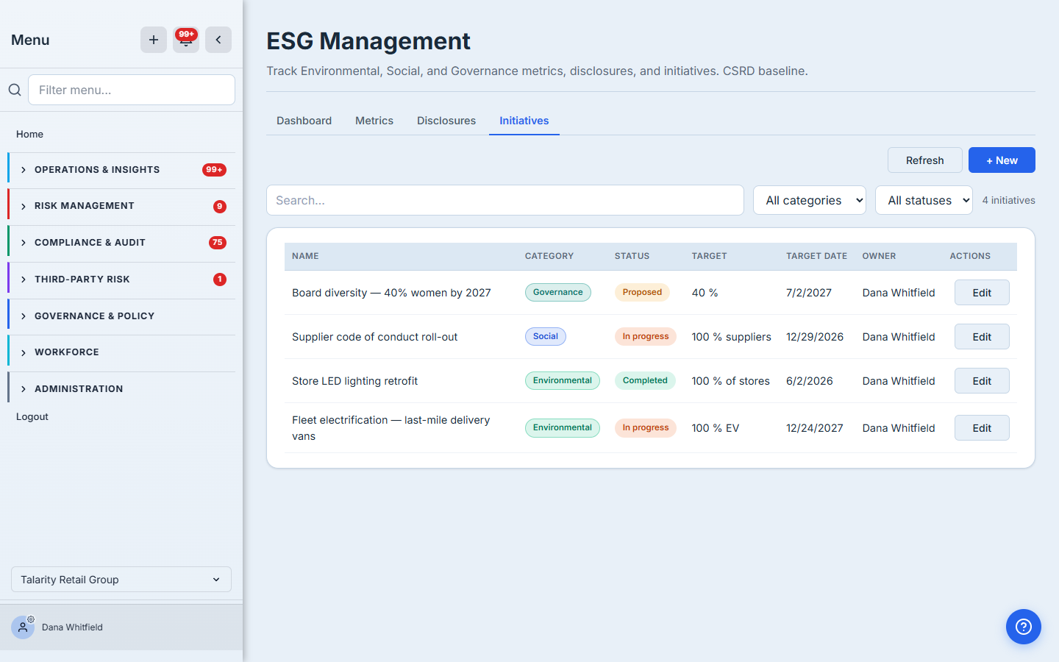The image size is (1059, 662).
Task: Click target value '100 % of stores'
Action: tap(731, 381)
